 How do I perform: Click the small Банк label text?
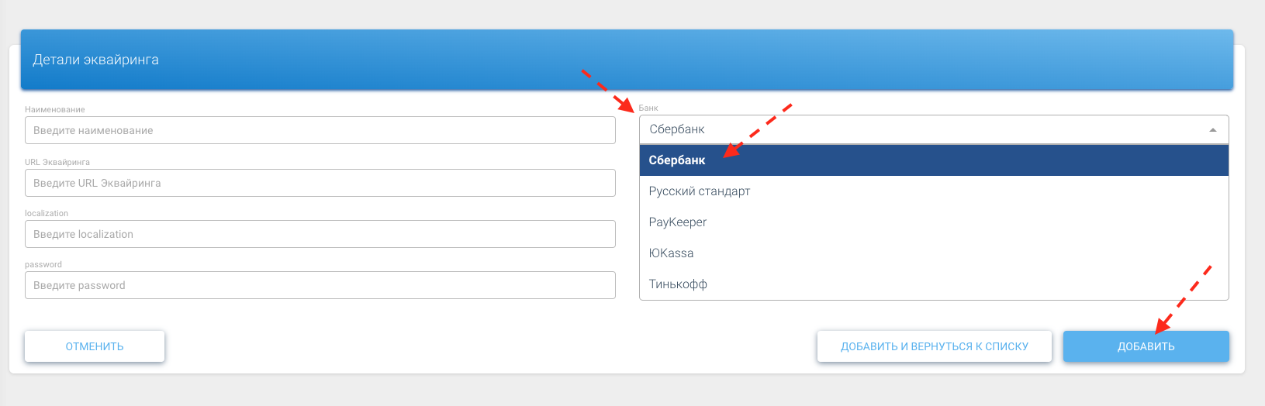coord(648,108)
